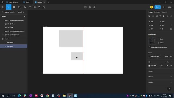174x98 pixels.
Task: Toggle fill visibility eye icon
Action: (x=167, y=66)
